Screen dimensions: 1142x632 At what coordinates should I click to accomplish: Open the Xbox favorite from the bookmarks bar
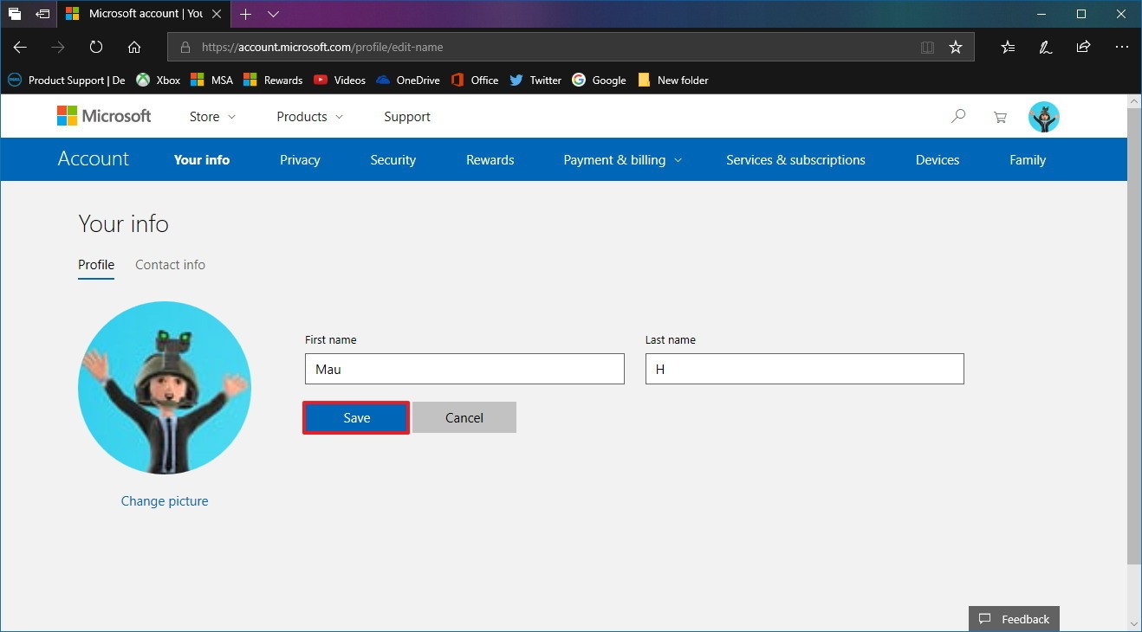pos(158,80)
